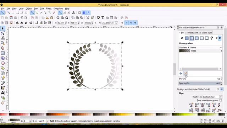Select the Spray objects tool
This screenshot has height=128, width=227.
click(2, 98)
